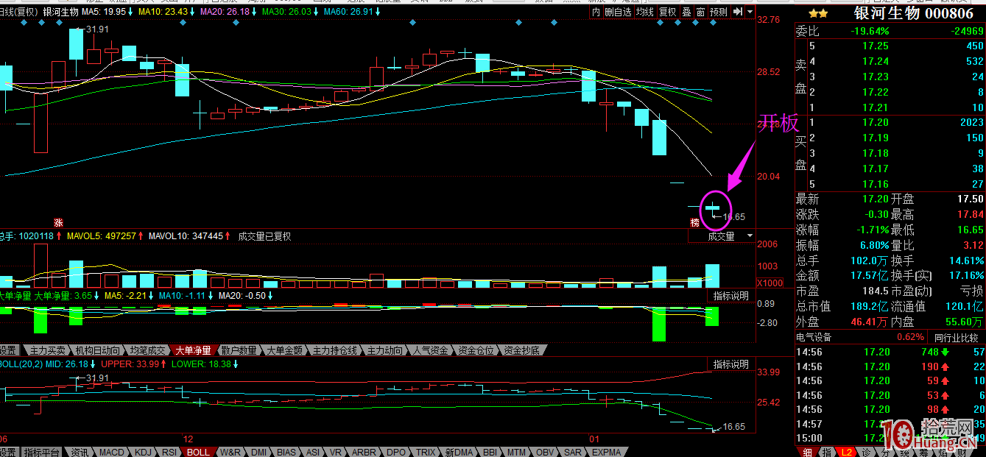Click the 内 button in chart toolbar

tap(596, 12)
